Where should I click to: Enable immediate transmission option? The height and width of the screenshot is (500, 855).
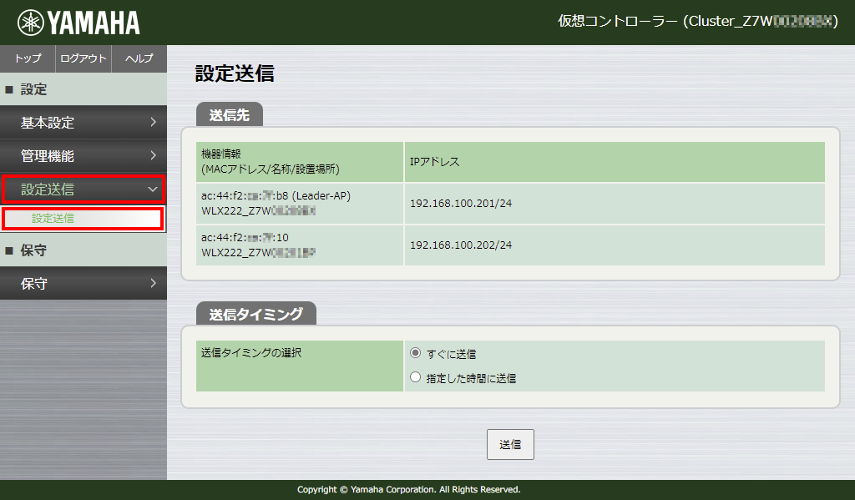(x=415, y=353)
